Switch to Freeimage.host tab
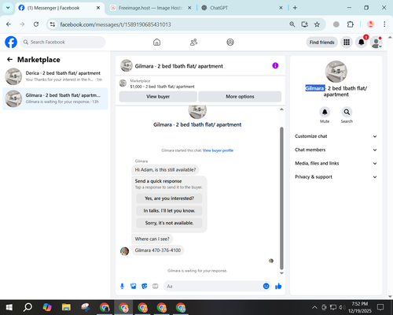This screenshot has width=393, height=315. coord(151,8)
